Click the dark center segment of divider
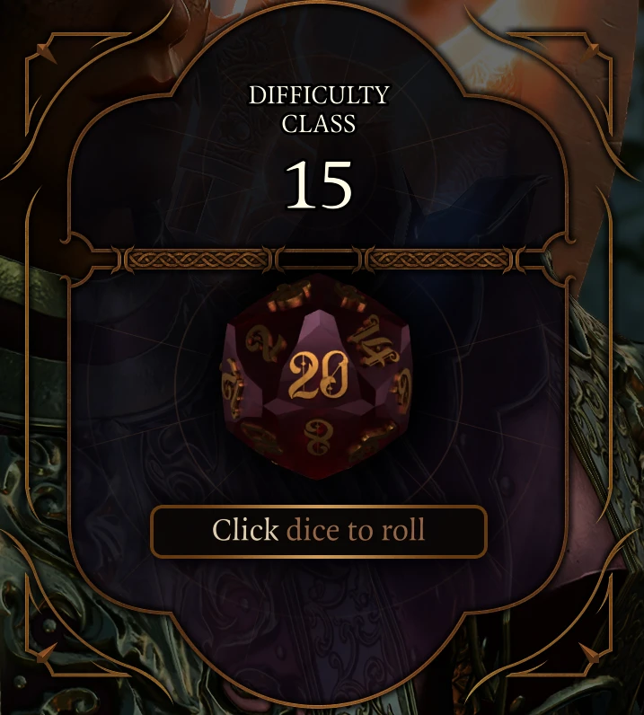644x715 pixels. (x=318, y=260)
